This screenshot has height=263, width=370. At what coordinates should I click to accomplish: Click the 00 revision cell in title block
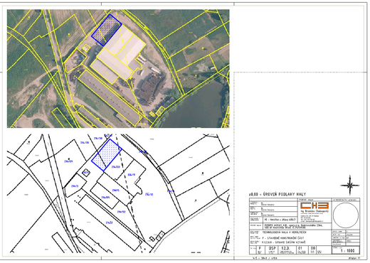pos(313,249)
